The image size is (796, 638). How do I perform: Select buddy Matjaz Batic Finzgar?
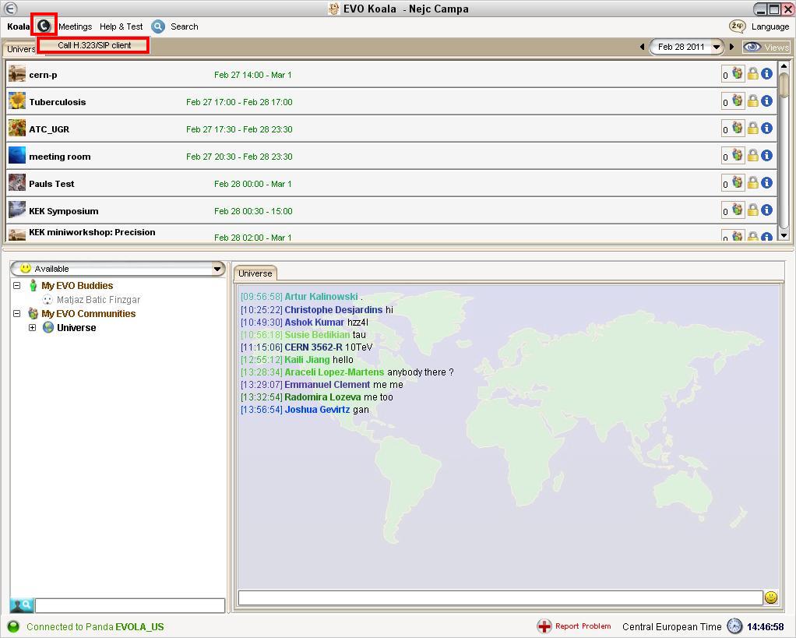click(x=98, y=300)
